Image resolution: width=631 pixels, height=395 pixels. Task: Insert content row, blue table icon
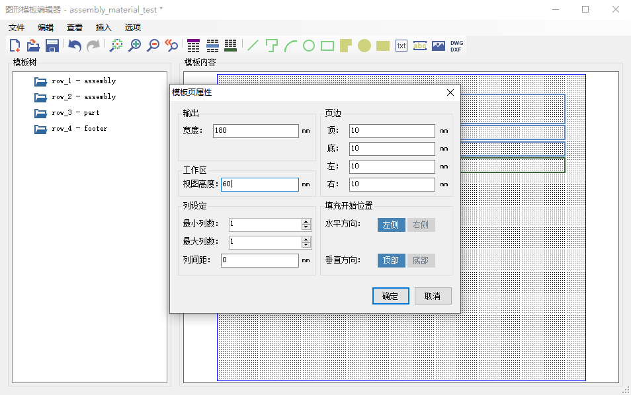(212, 46)
